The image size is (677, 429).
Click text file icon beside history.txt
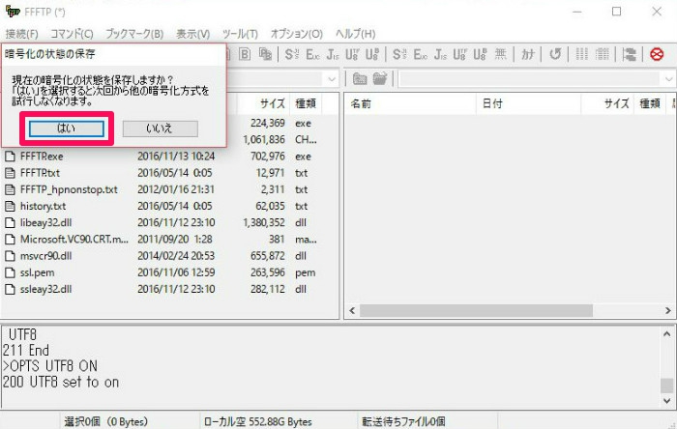click(10, 206)
